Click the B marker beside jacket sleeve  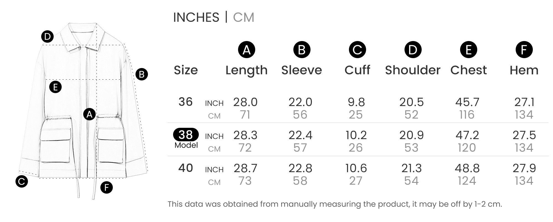[142, 74]
